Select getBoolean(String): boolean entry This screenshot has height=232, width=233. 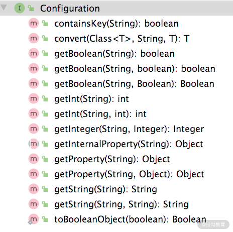(114, 54)
